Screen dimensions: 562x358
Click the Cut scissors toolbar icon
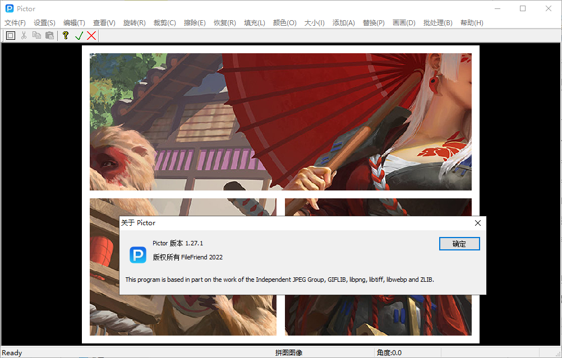(x=24, y=35)
